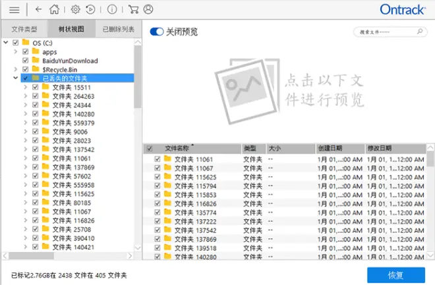Uncheck the 已丢失的文件夹 checkbox
Viewport: 435px width, 285px height.
point(26,78)
